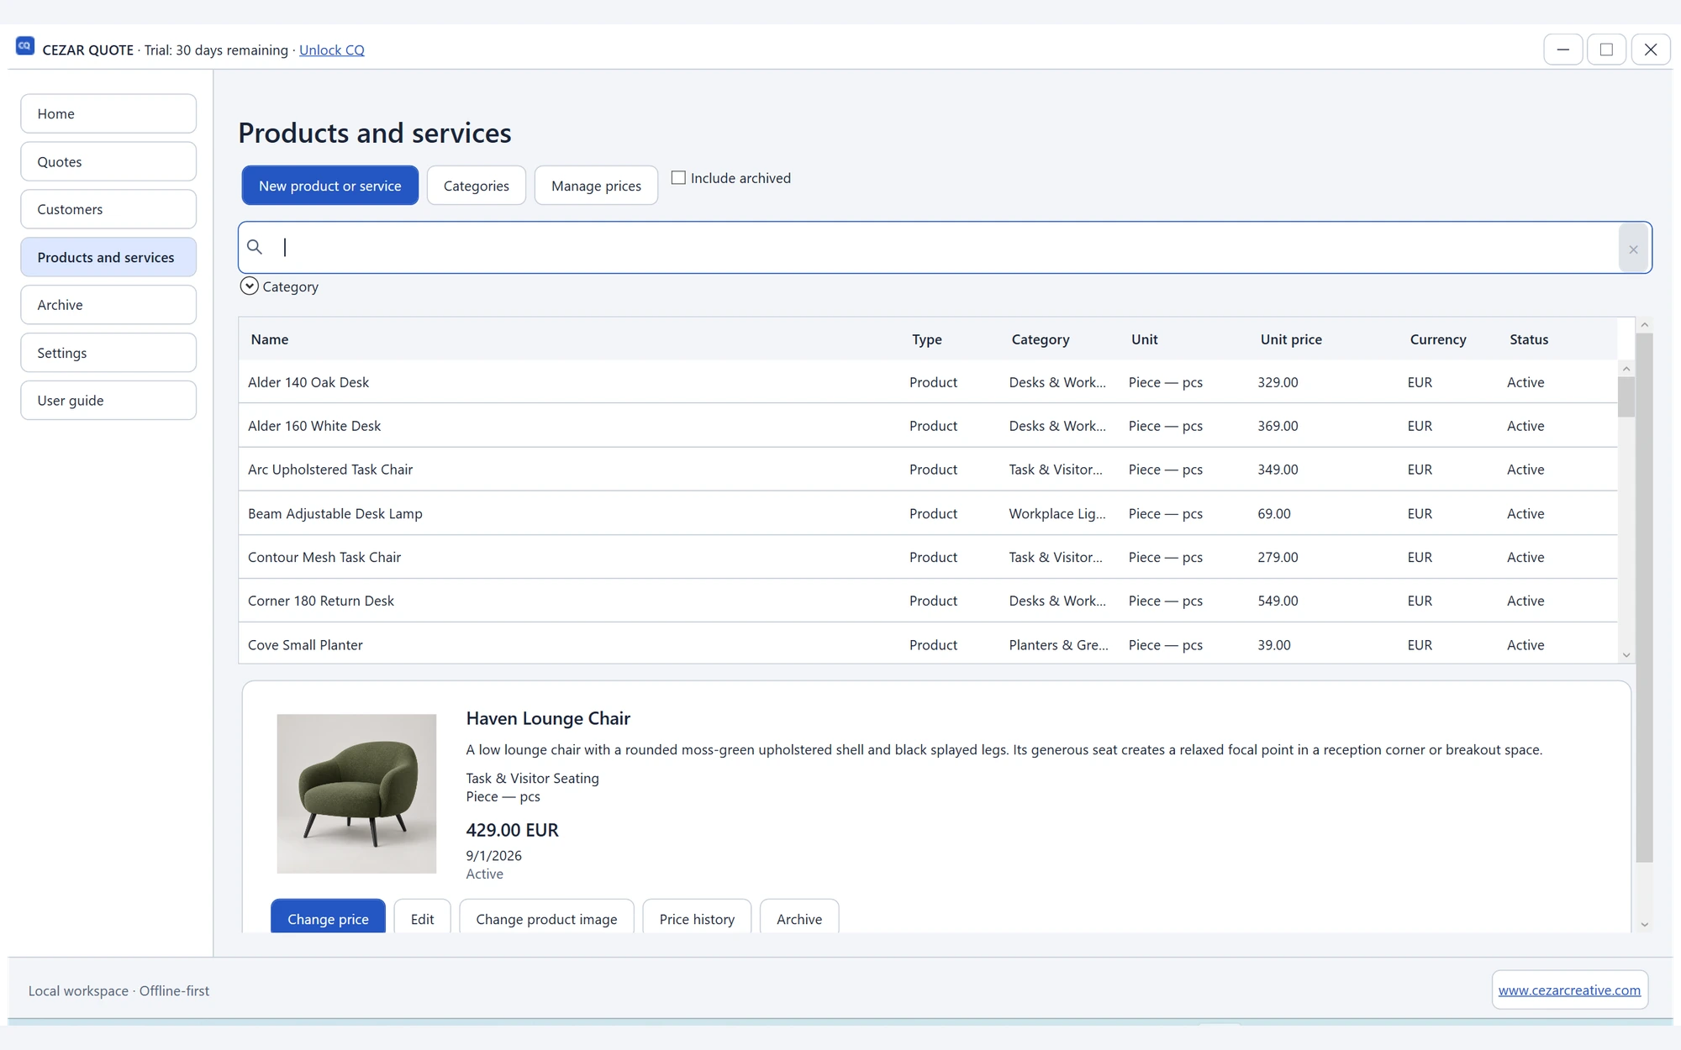Screen dimensions: 1681x1050
Task: Open the Customers section
Action: [108, 209]
